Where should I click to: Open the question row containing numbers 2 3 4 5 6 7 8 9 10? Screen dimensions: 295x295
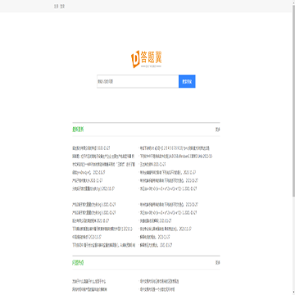tap(175, 148)
